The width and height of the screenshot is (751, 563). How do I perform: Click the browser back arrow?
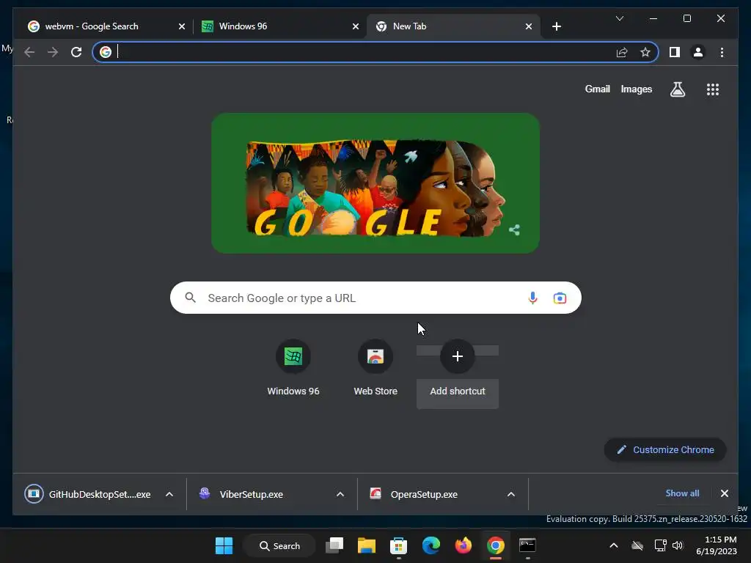pos(29,52)
